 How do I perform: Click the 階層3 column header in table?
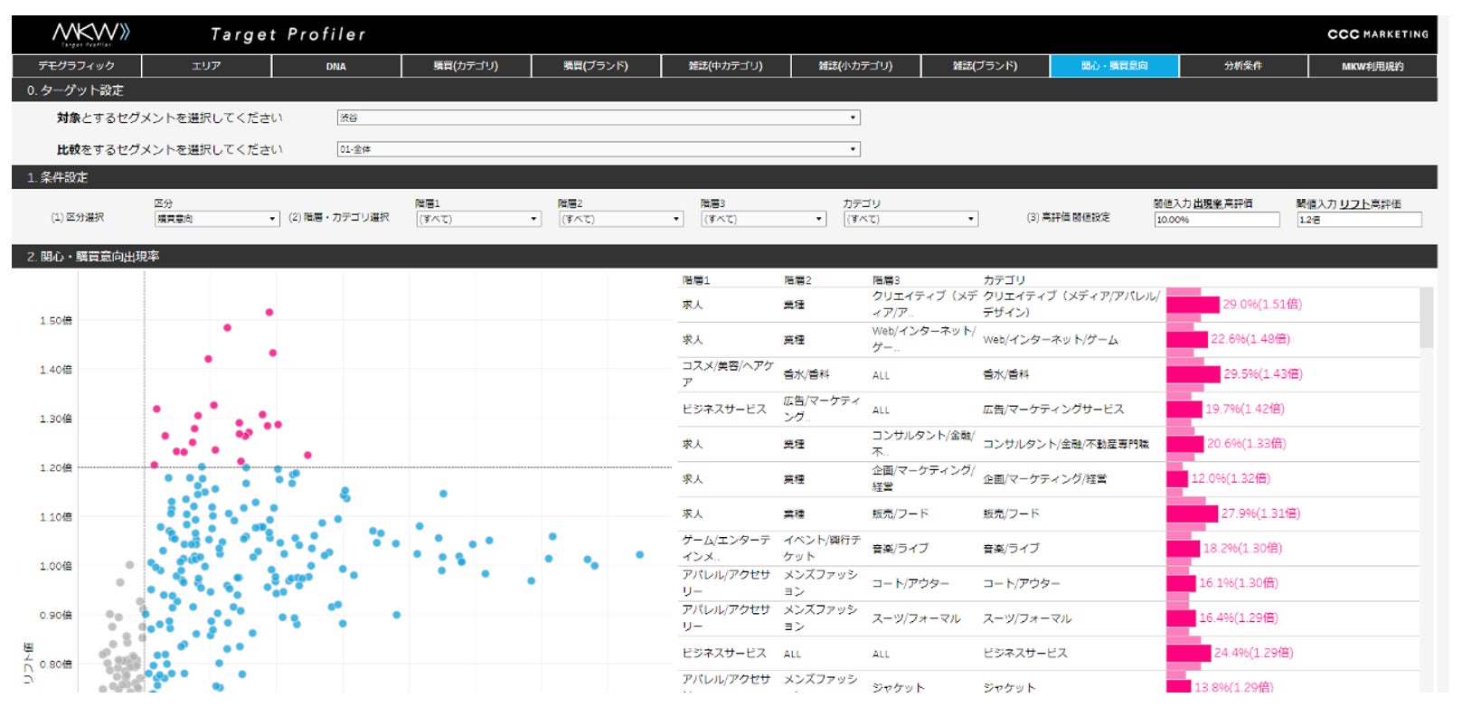[886, 280]
